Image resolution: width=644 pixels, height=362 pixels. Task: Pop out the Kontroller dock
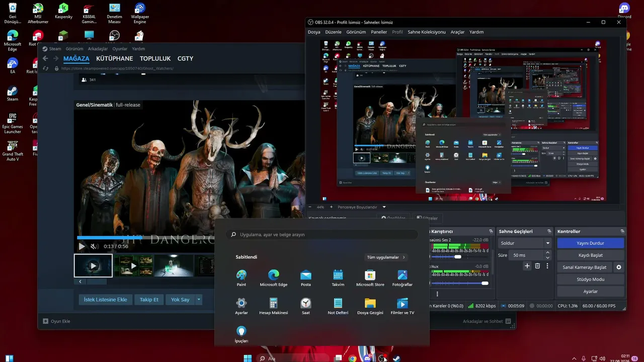(x=622, y=231)
